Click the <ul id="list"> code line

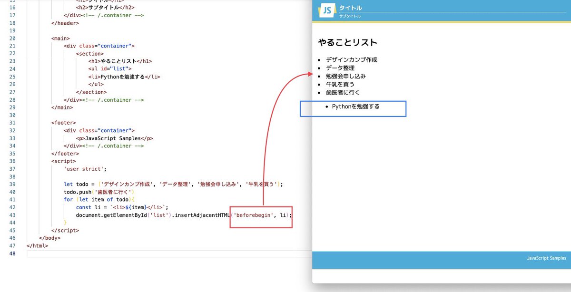coord(110,69)
